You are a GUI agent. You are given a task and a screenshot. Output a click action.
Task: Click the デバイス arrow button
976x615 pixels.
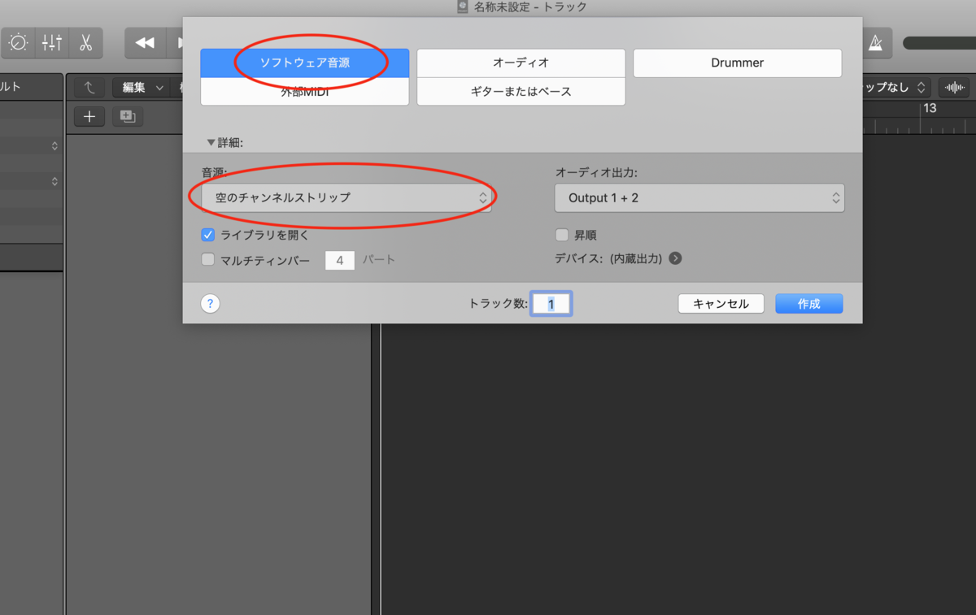point(675,258)
